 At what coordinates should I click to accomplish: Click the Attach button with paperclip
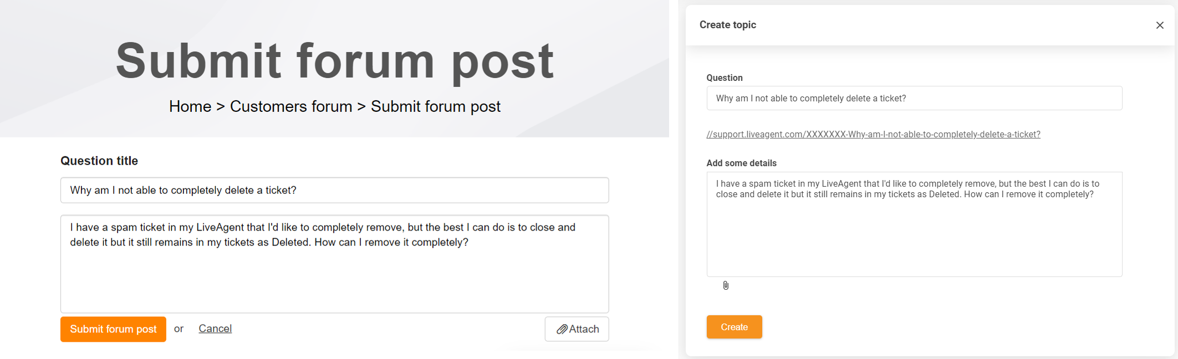pyautogui.click(x=577, y=329)
